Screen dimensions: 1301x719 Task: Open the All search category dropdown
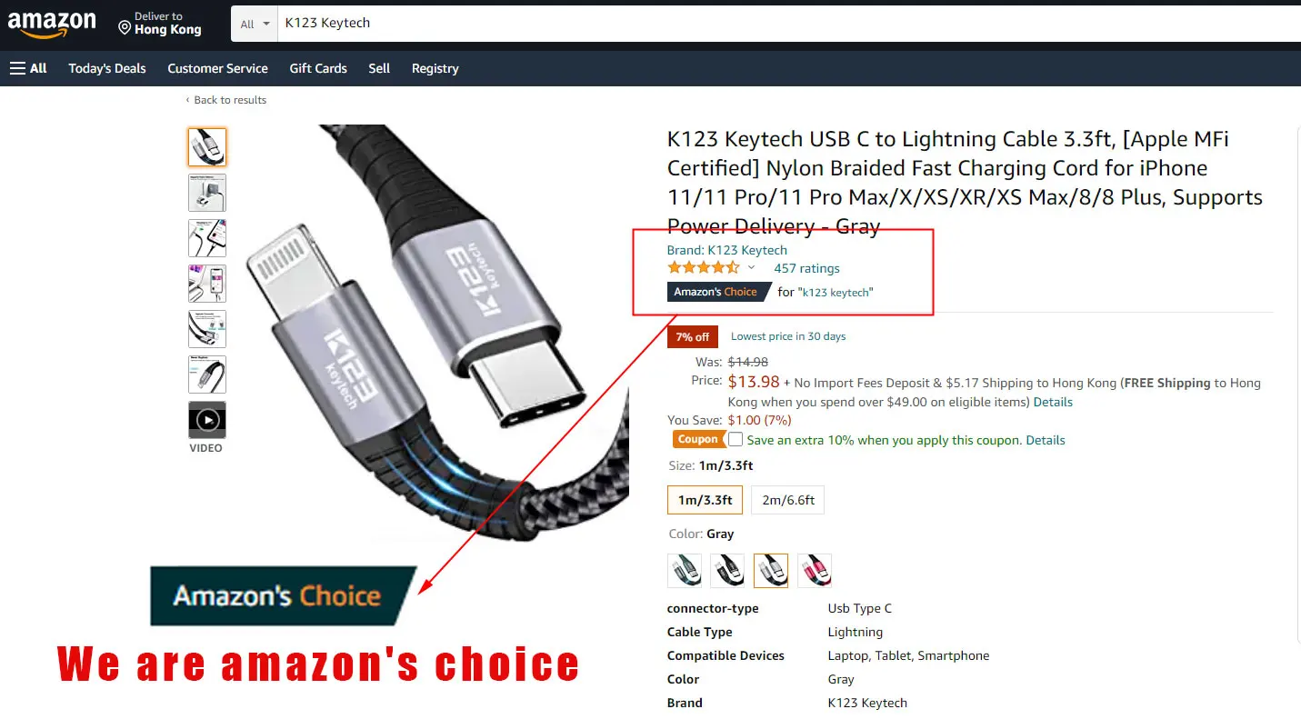click(x=254, y=25)
